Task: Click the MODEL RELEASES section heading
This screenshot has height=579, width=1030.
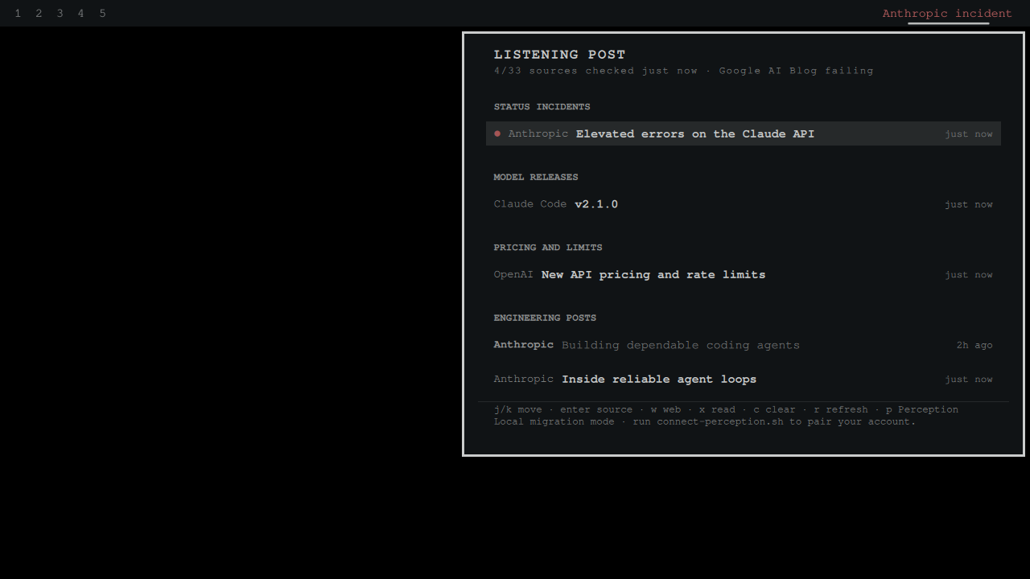Action: 536,177
